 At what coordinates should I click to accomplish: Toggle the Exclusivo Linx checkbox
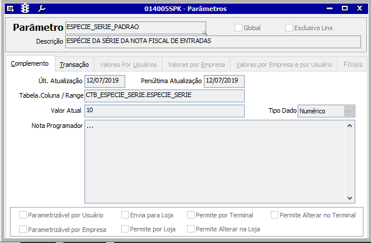pyautogui.click(x=289, y=28)
